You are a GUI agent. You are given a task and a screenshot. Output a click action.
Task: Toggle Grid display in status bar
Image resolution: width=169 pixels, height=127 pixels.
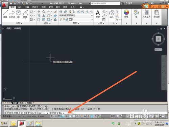(59, 116)
